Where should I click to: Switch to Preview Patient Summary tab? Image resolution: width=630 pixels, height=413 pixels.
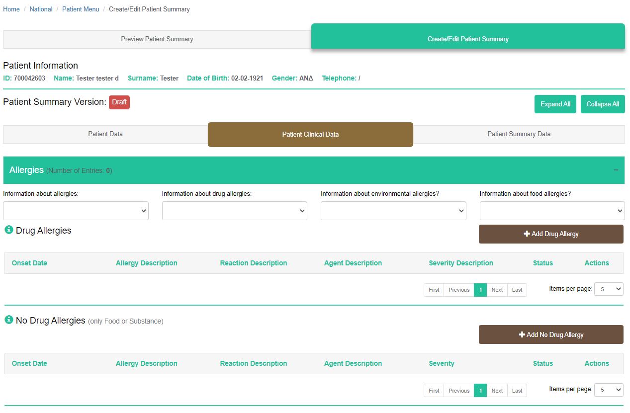157,39
